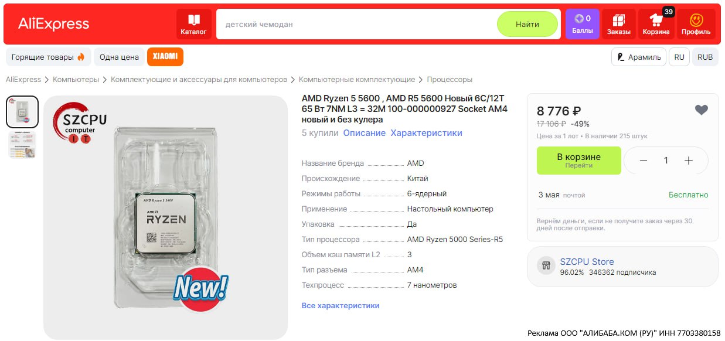Open the Профиль smiley profile icon
725x341 pixels.
696,24
